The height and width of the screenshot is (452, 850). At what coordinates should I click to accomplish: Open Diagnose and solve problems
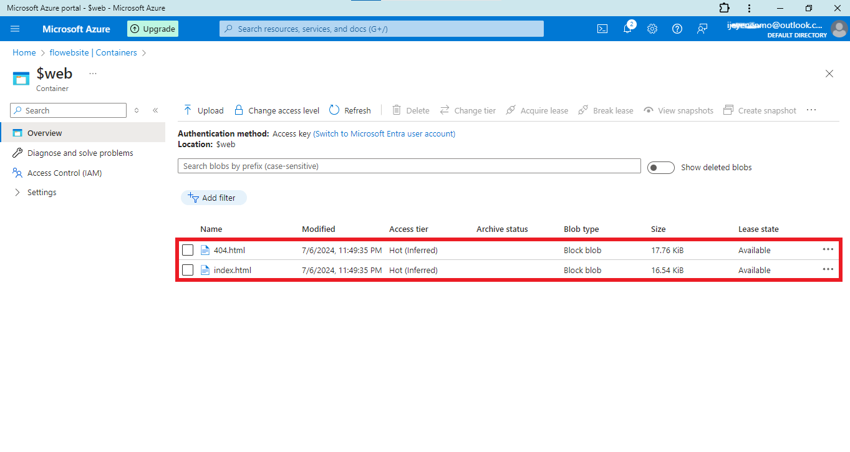click(x=80, y=153)
